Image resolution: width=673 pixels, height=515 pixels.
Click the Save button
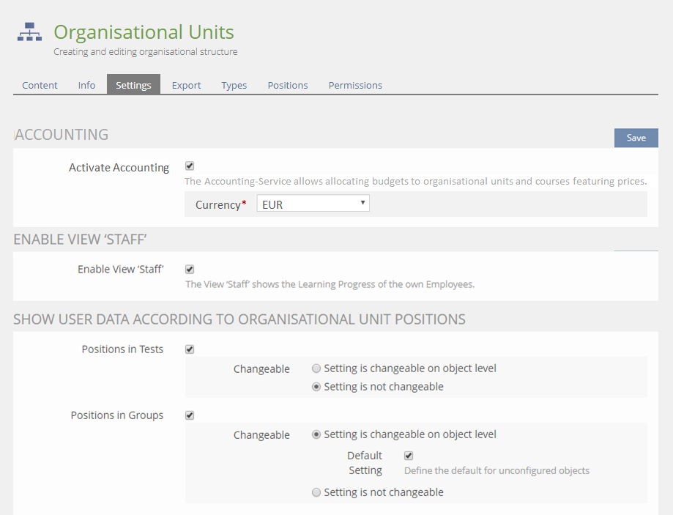click(x=636, y=138)
